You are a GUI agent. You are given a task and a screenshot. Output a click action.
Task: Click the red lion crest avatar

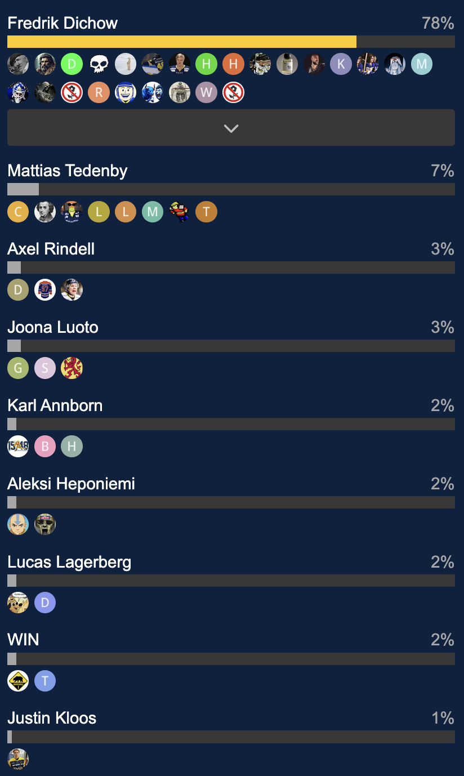[72, 368]
